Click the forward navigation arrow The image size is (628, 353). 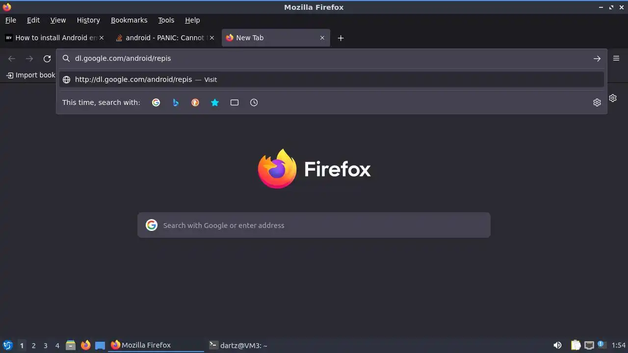coord(29,58)
